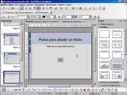Image resolution: width=127 pixels, height=95 pixels.
Task: Click the title placeholder on slide
Action: tap(60, 40)
